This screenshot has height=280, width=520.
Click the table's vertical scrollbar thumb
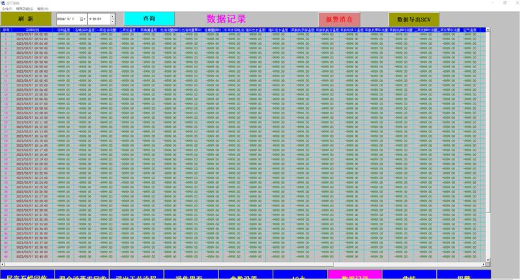[488, 122]
